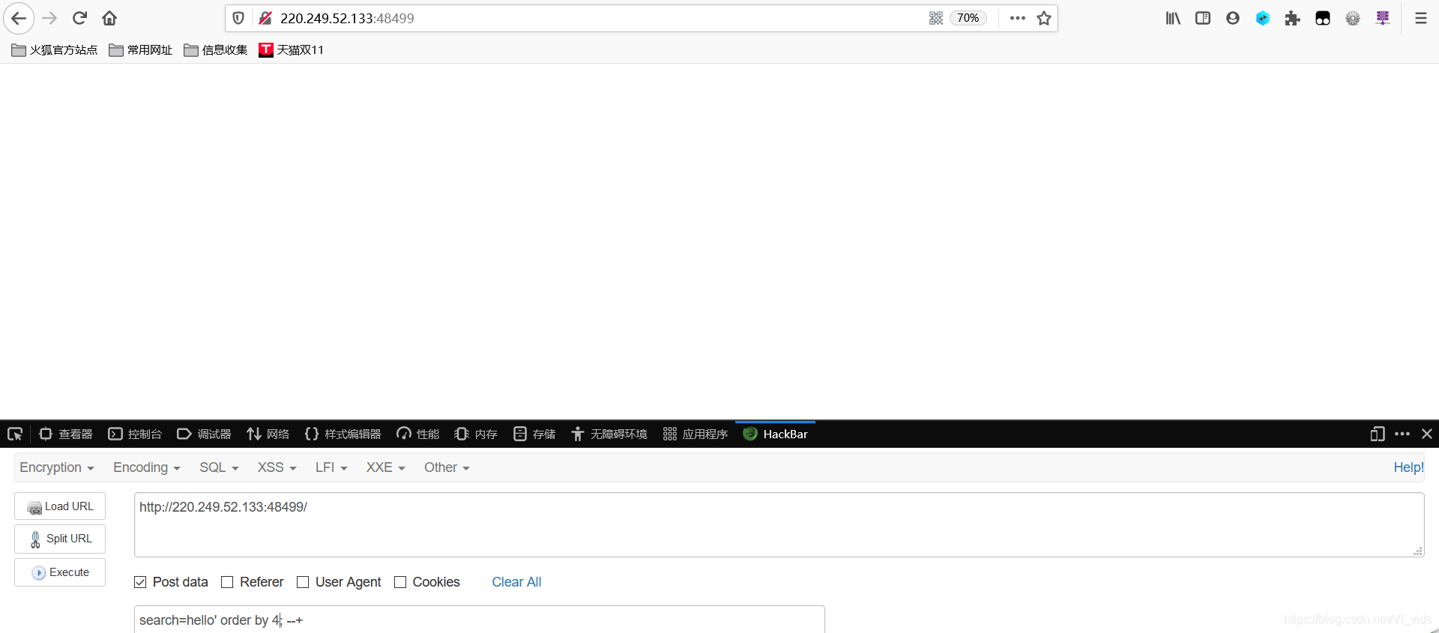Activate the element picker tool
This screenshot has height=633, width=1439.
click(15, 434)
